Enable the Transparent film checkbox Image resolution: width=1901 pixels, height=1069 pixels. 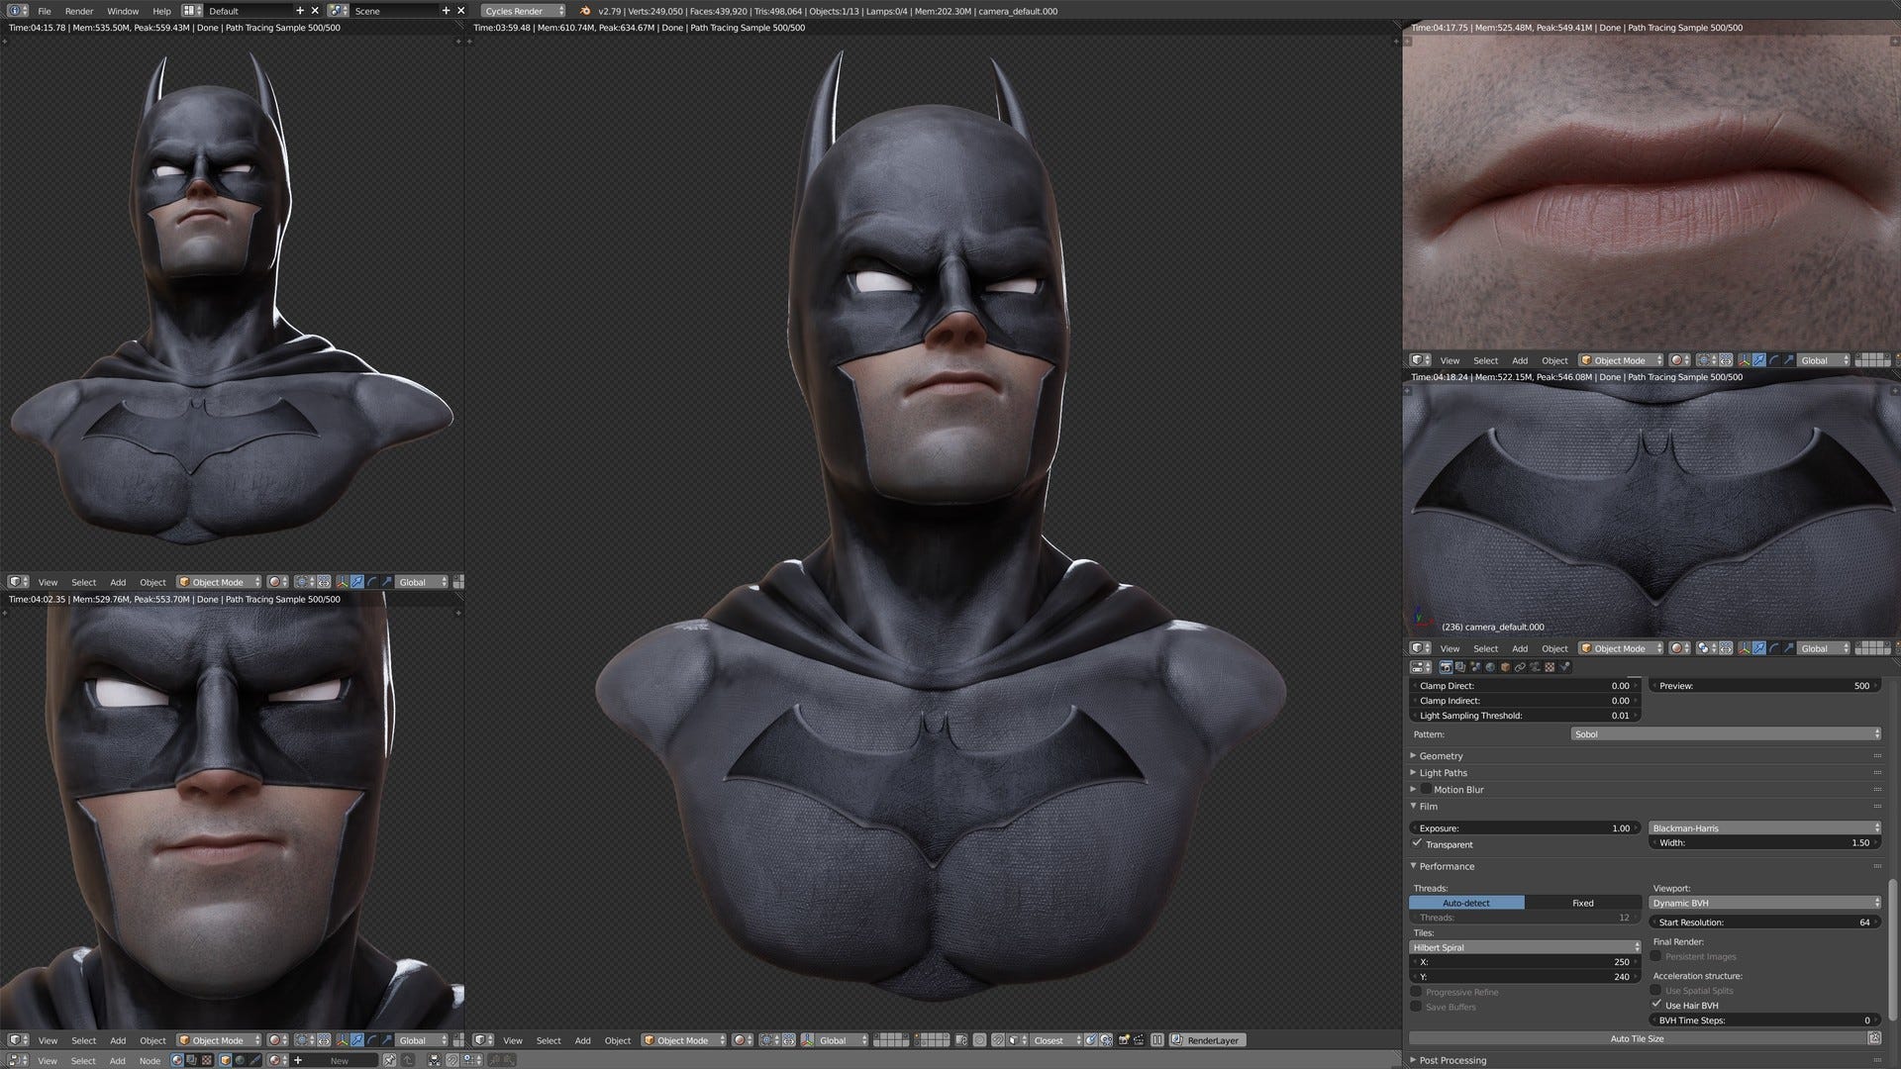pos(1417,843)
